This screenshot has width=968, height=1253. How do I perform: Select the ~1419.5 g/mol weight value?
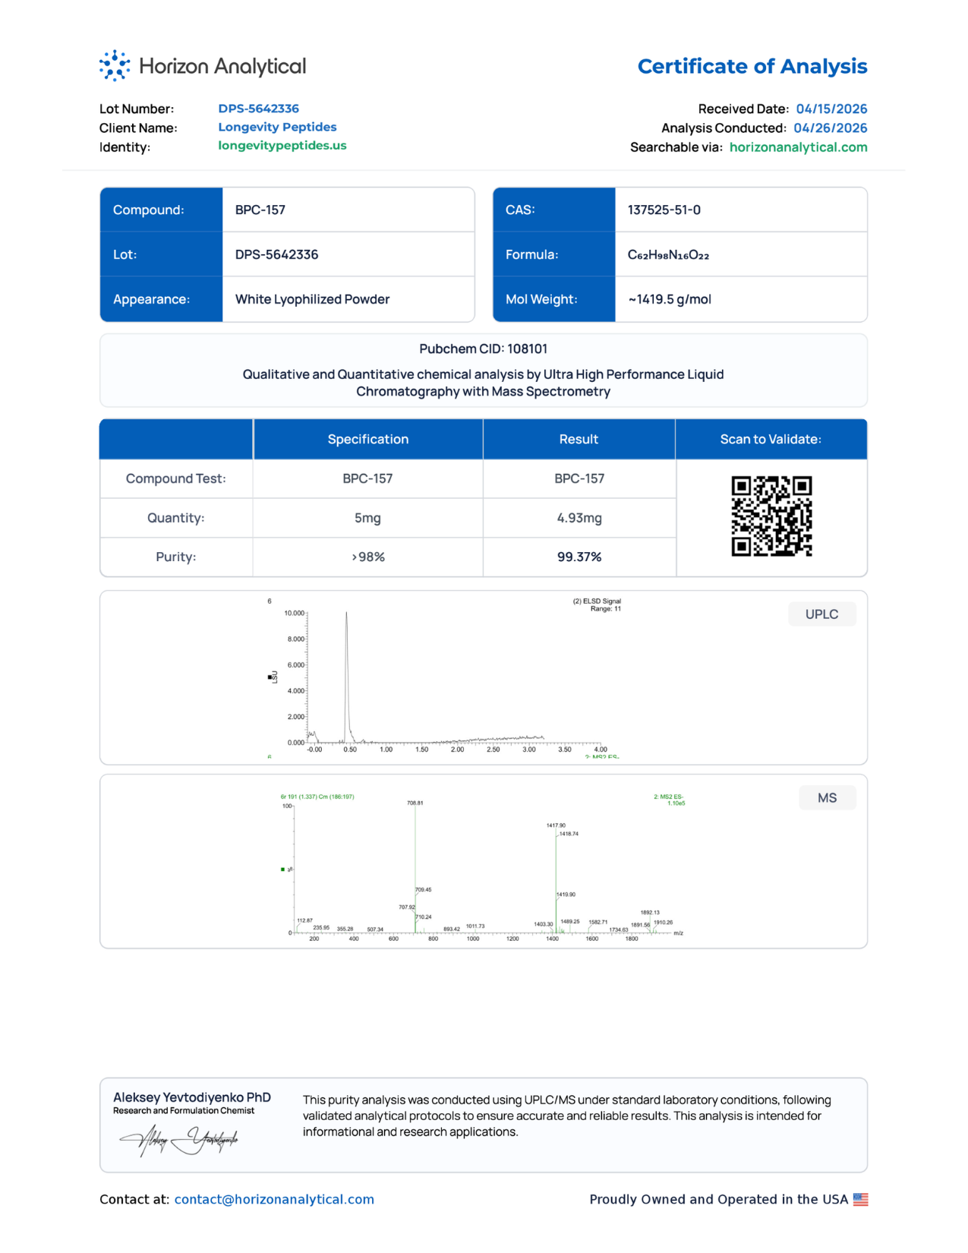tap(670, 299)
